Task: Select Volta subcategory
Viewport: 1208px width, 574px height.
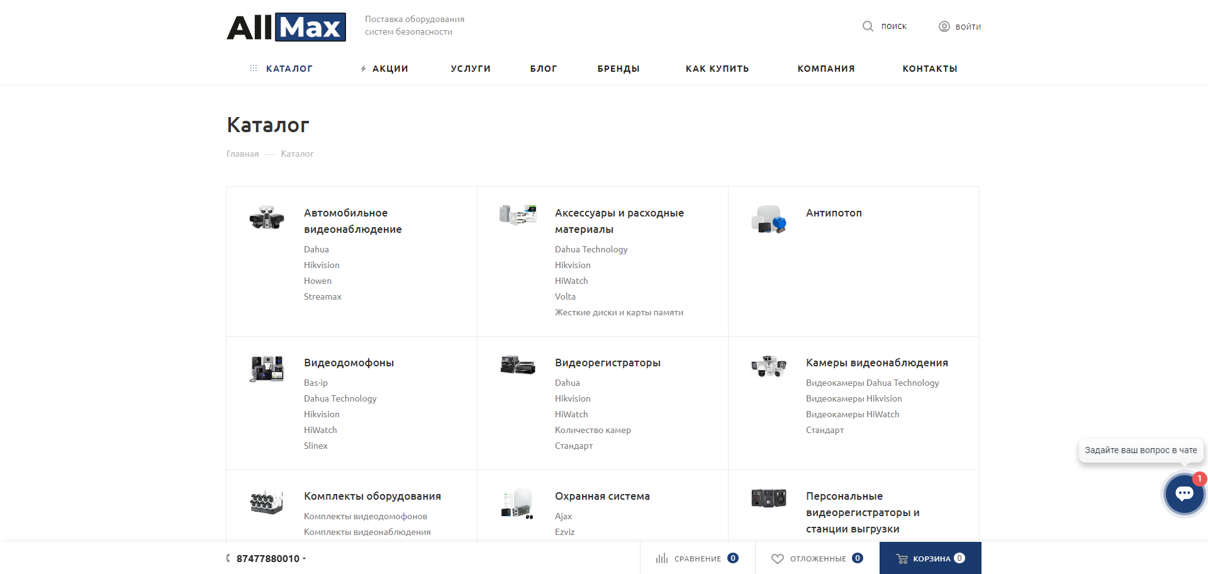Action: (565, 296)
